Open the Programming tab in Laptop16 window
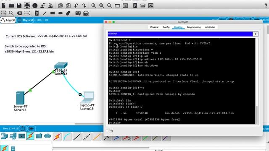 point(194,27)
